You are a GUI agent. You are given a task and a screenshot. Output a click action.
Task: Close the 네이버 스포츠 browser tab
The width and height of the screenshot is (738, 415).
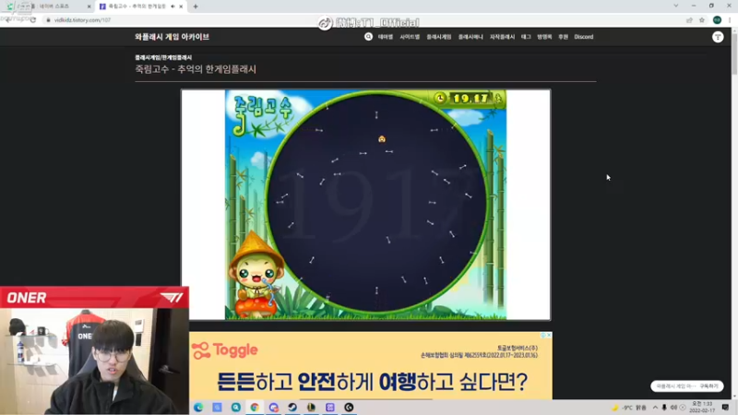[x=89, y=6]
